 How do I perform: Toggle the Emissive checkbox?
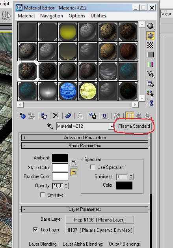[x=43, y=195]
